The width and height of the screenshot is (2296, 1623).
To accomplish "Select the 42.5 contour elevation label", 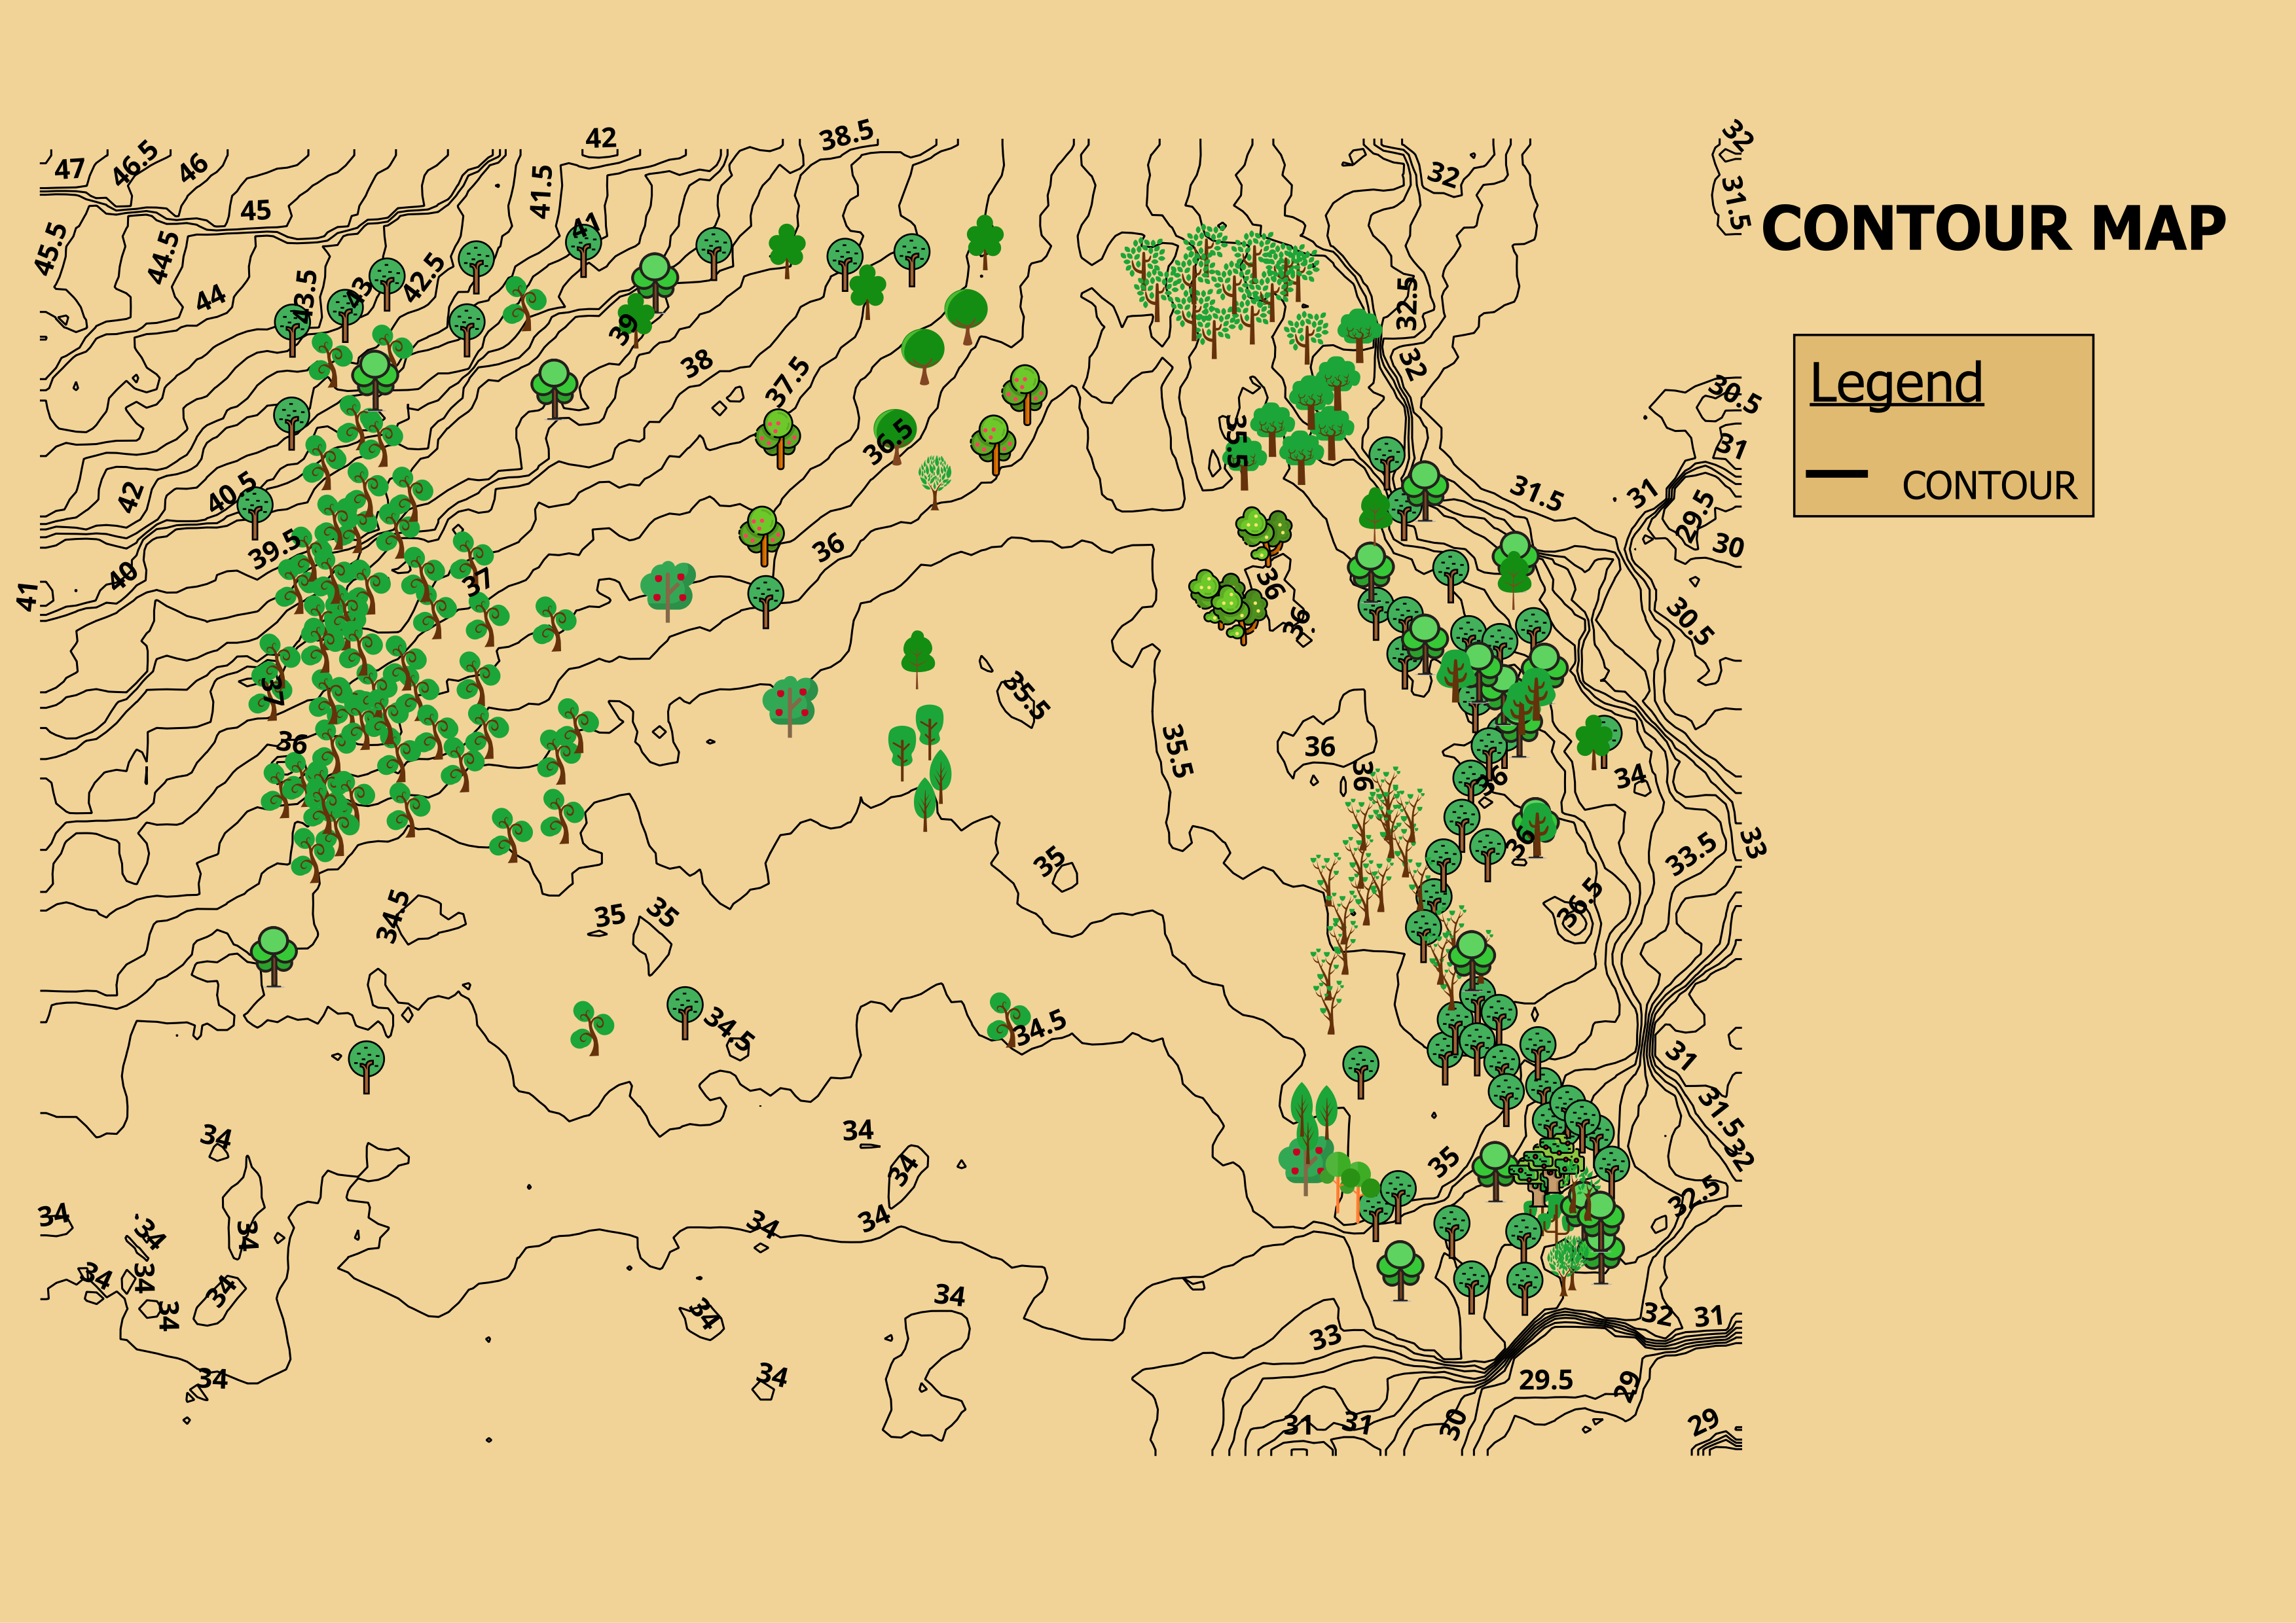I will coord(425,277).
